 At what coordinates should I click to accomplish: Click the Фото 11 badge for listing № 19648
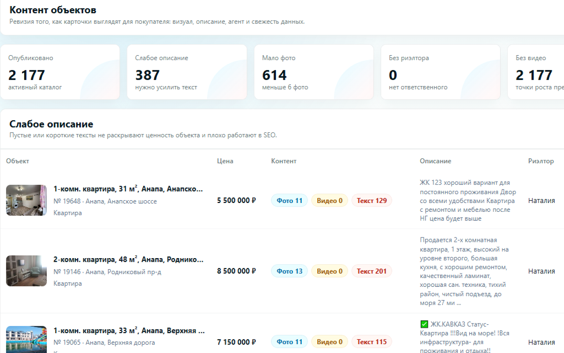(x=289, y=200)
